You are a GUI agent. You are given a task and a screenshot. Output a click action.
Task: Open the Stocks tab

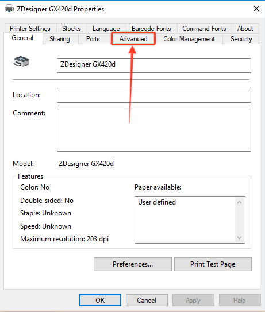[x=71, y=29]
